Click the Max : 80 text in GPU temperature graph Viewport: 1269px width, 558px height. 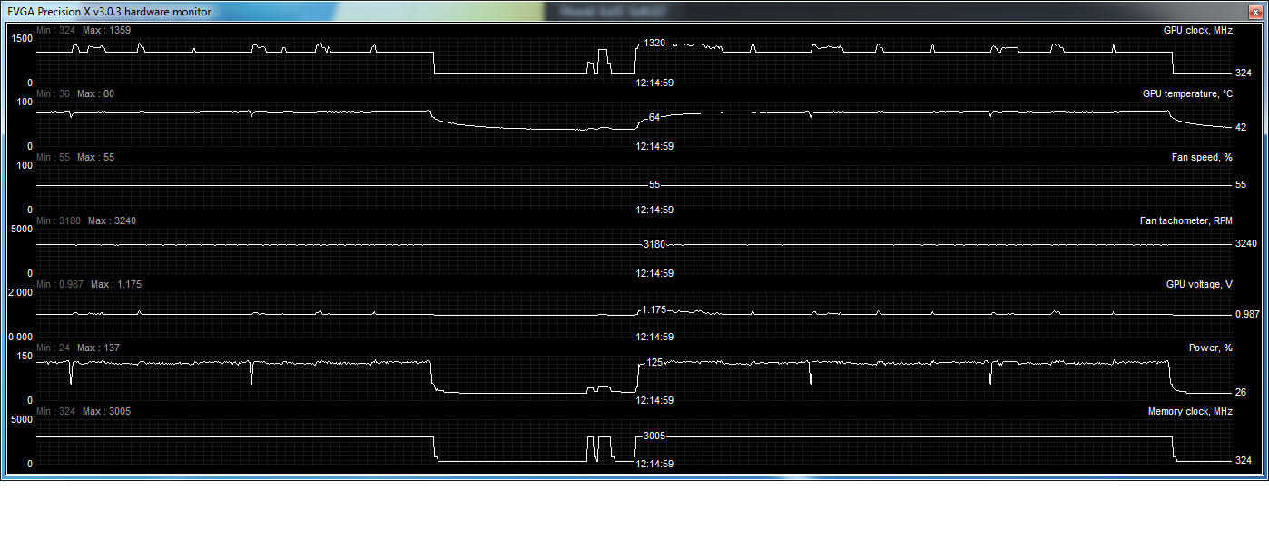[95, 94]
